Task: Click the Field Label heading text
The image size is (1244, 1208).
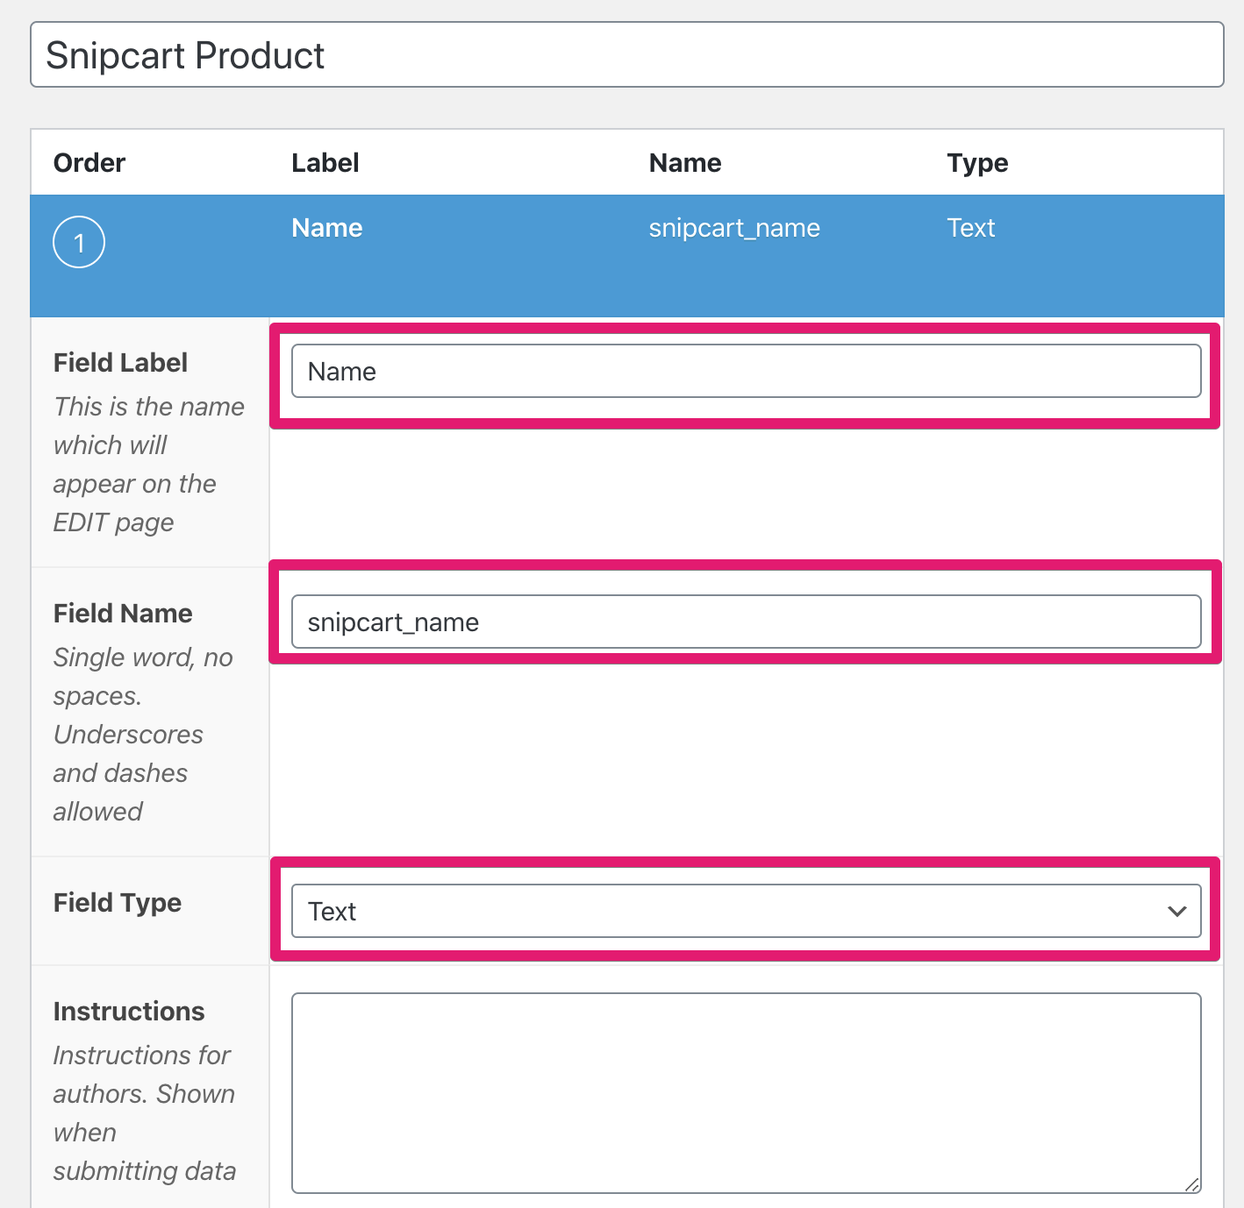Action: [x=120, y=363]
